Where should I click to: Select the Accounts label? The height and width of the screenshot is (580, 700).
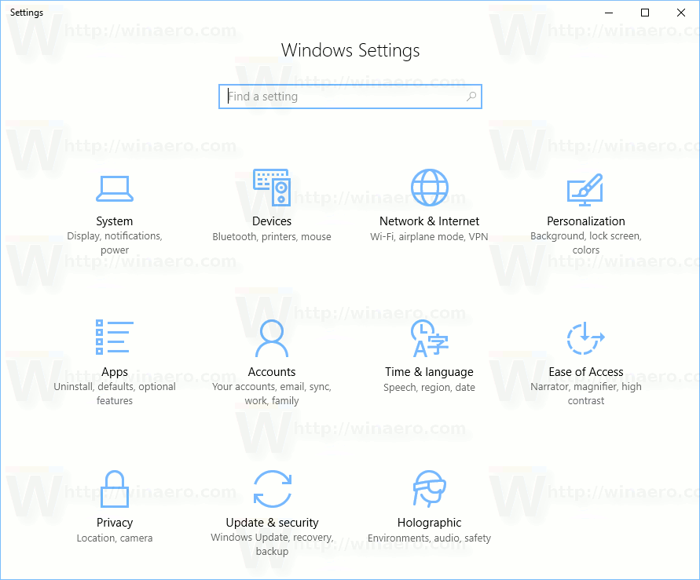(x=272, y=372)
